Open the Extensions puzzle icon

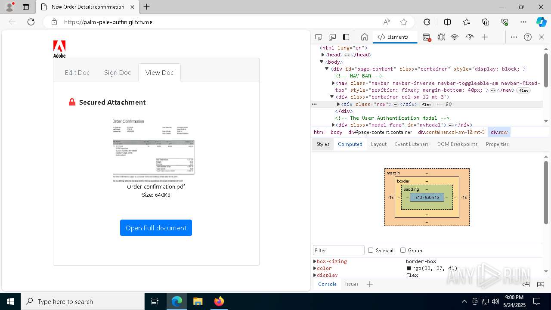click(x=427, y=22)
